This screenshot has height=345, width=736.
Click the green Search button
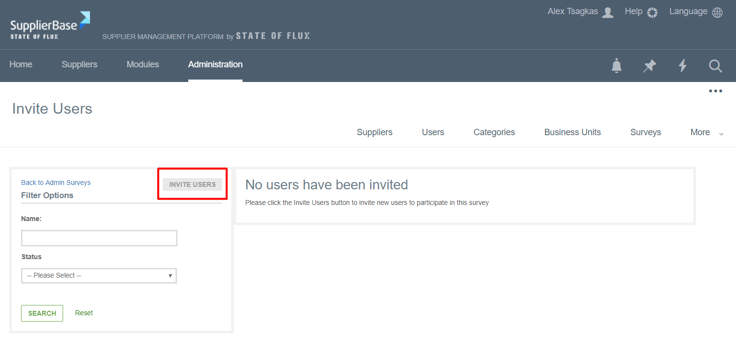42,313
